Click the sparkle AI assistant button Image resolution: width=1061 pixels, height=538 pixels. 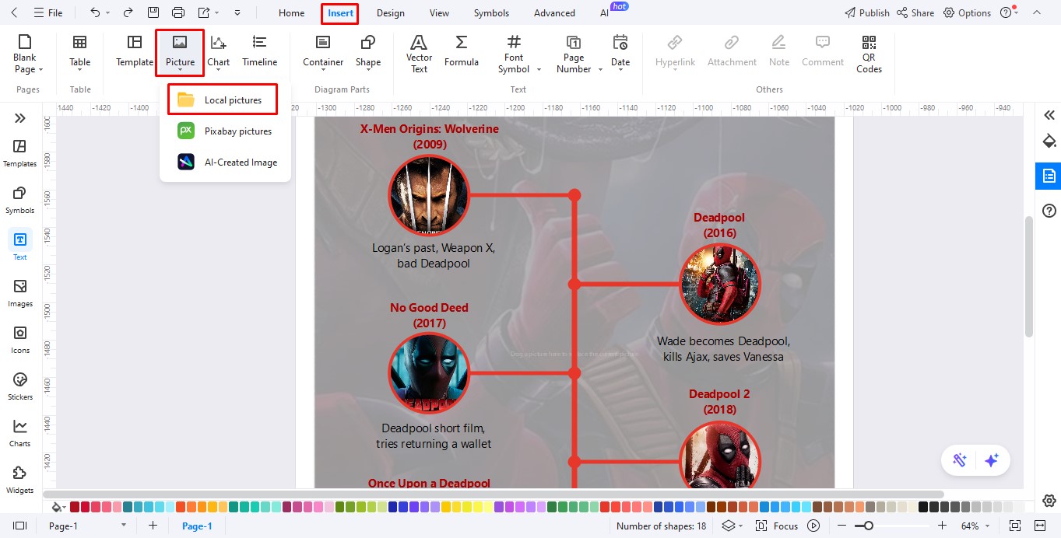pyautogui.click(x=991, y=460)
